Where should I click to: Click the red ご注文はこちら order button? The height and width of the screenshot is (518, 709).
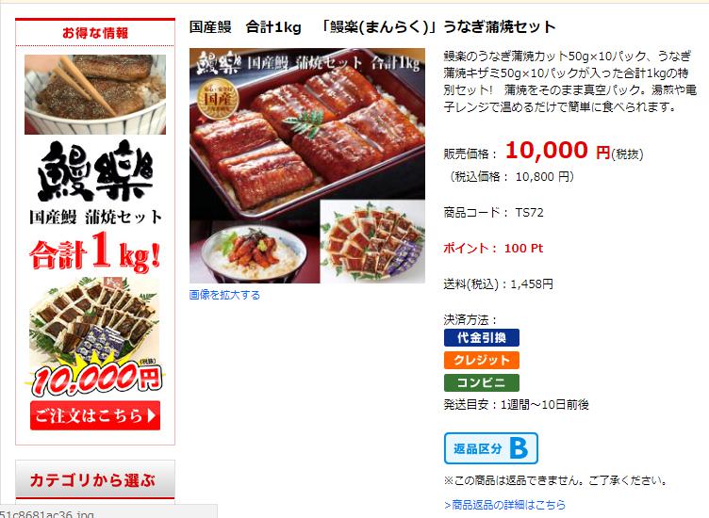tap(95, 415)
